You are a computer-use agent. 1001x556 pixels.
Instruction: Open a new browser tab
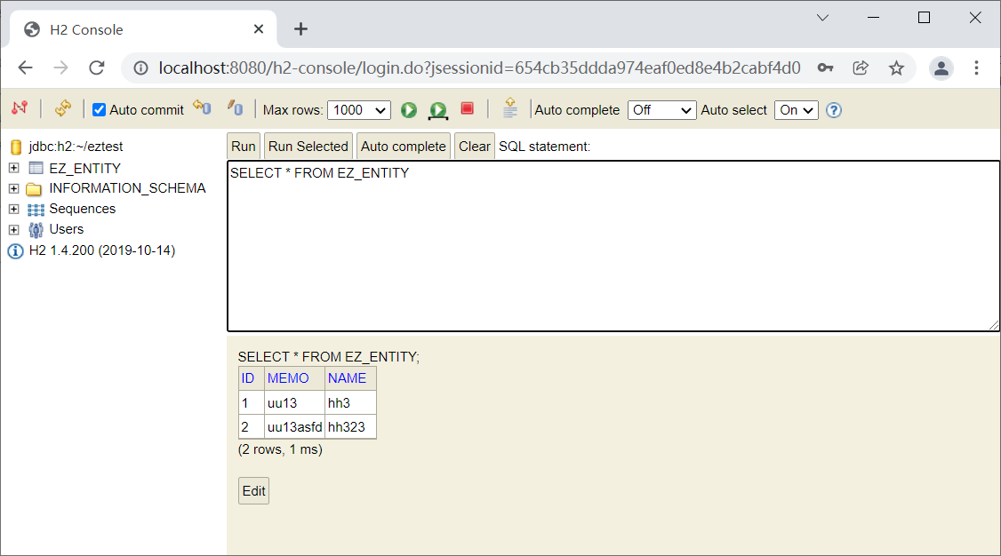[300, 29]
